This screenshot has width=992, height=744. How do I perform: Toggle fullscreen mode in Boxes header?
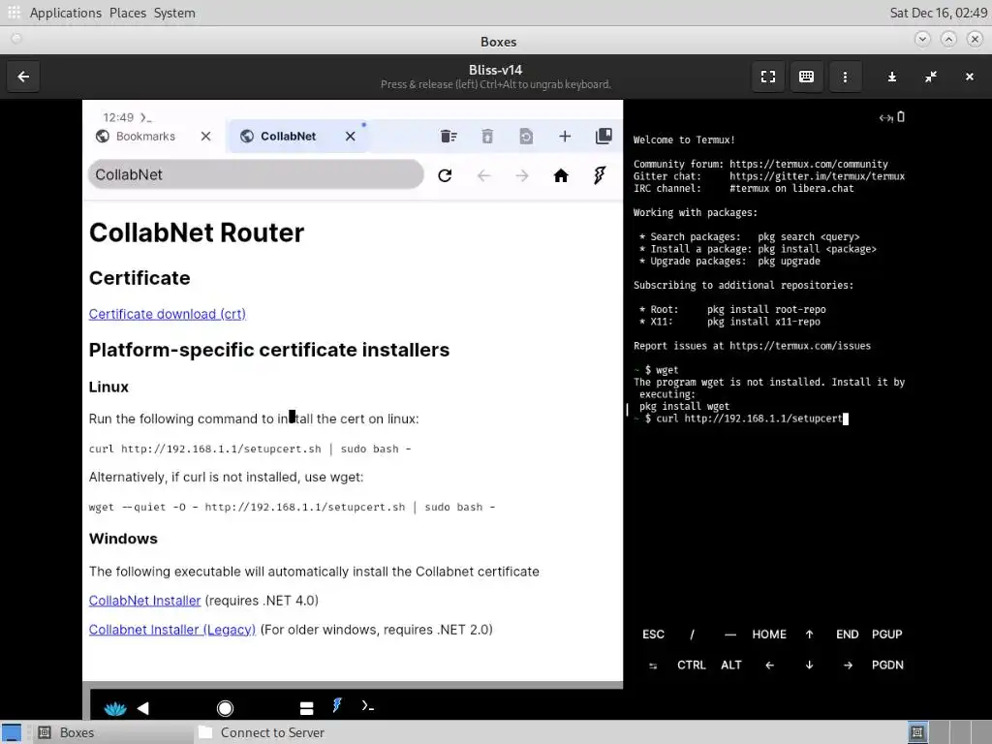[x=768, y=77]
